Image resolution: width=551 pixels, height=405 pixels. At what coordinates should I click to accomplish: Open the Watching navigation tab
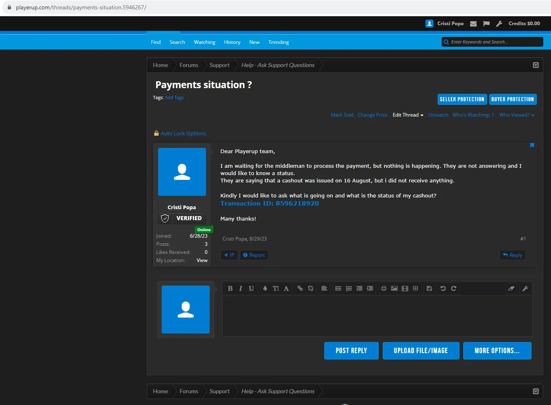click(204, 42)
